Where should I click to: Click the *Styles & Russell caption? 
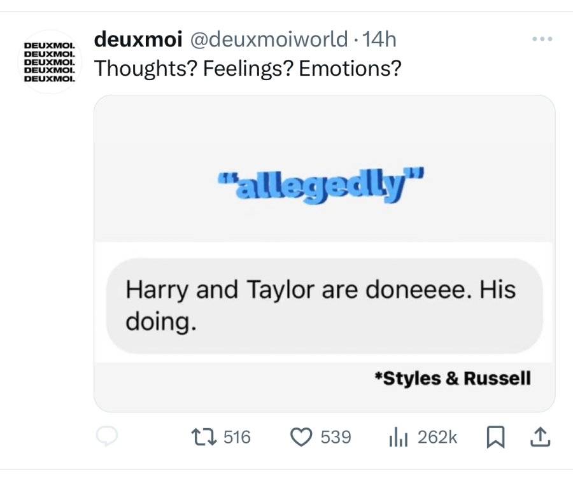pos(453,379)
